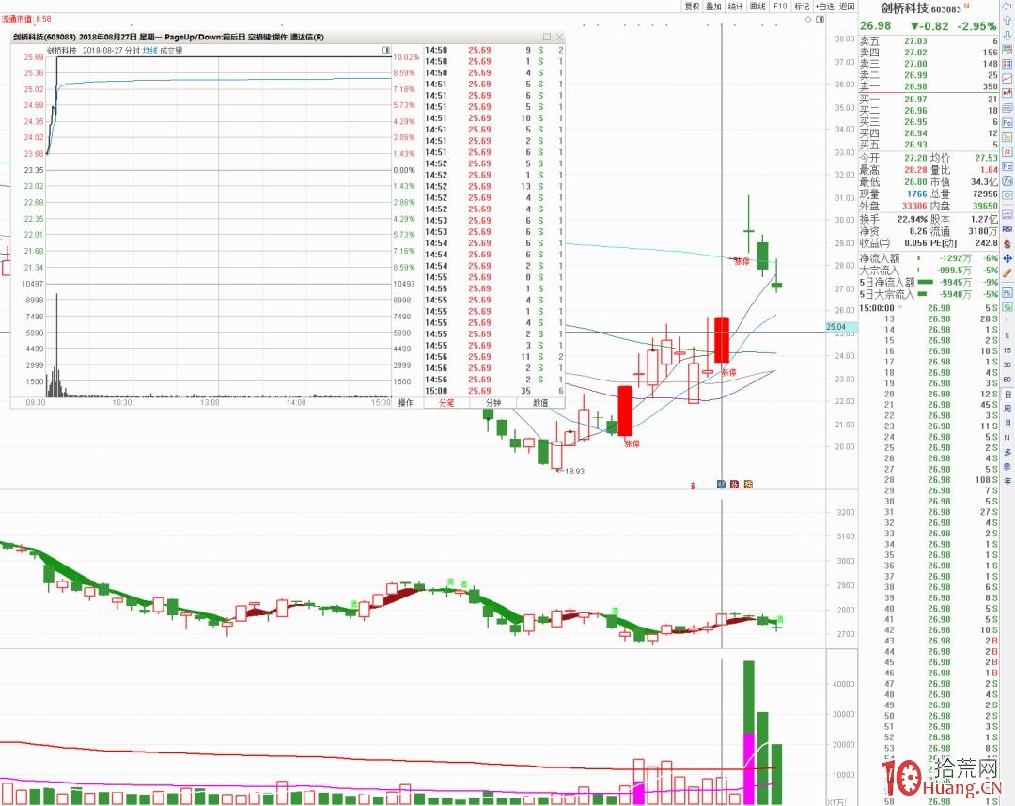Expand the 15:00:00 tick time dropdown arrow
The height and width of the screenshot is (806, 1015).
click(899, 308)
